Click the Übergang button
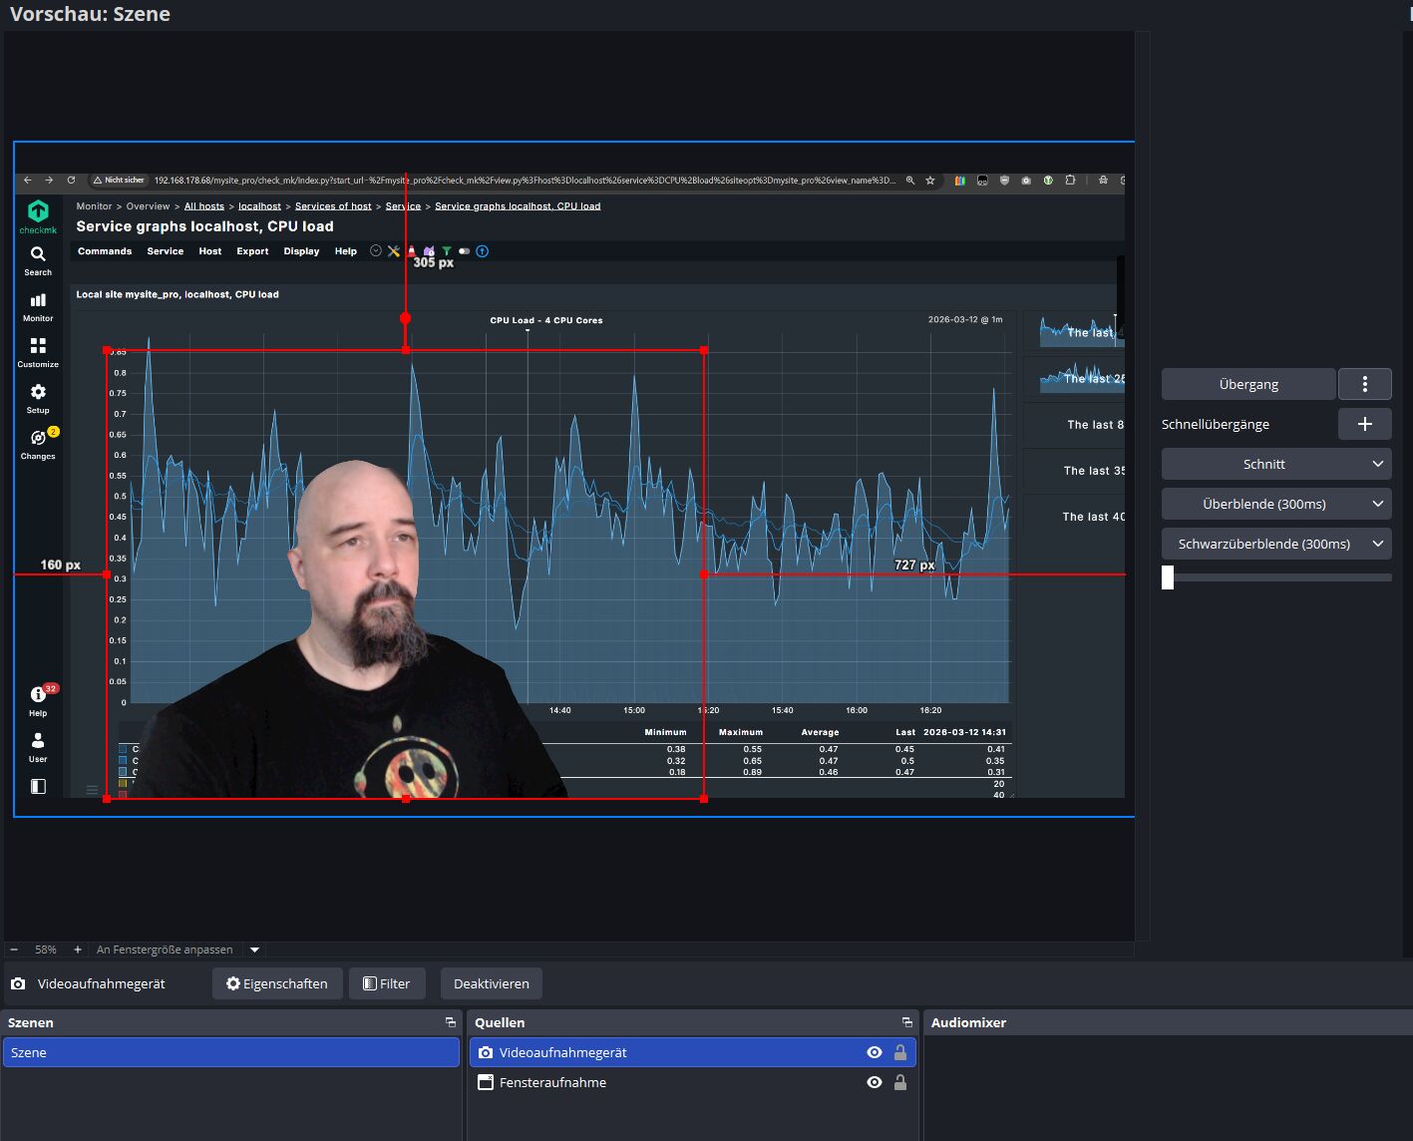 coord(1248,384)
